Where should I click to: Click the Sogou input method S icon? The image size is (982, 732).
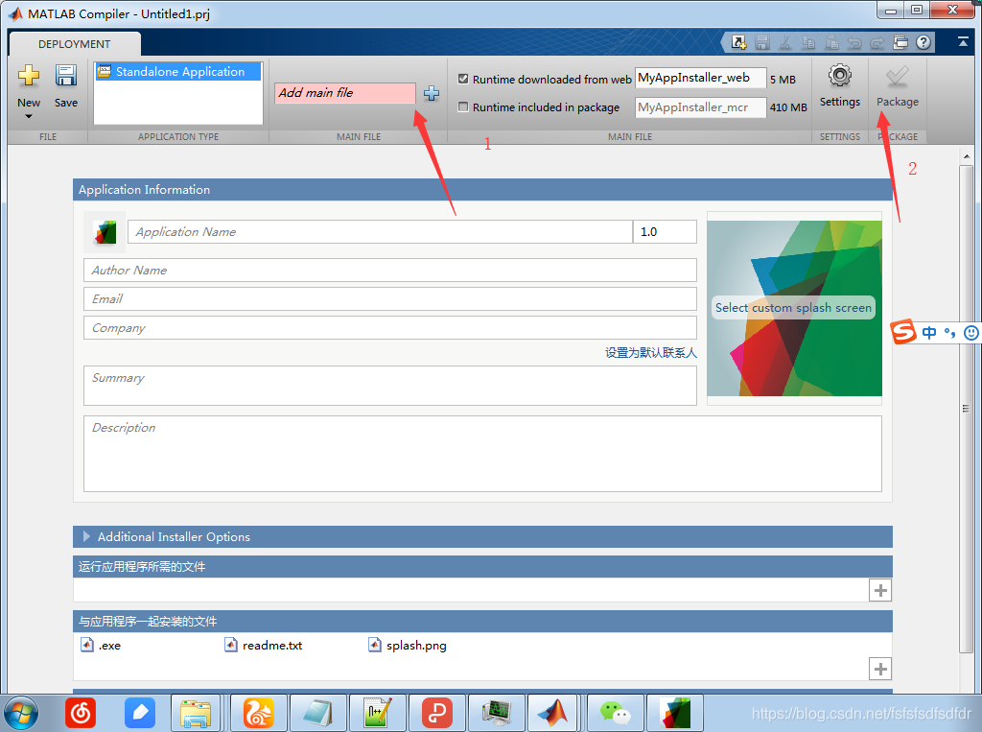coord(903,332)
